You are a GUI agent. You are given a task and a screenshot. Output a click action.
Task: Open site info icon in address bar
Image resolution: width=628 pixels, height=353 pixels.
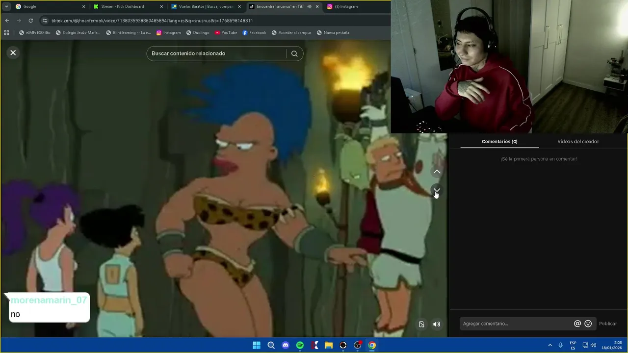click(45, 21)
